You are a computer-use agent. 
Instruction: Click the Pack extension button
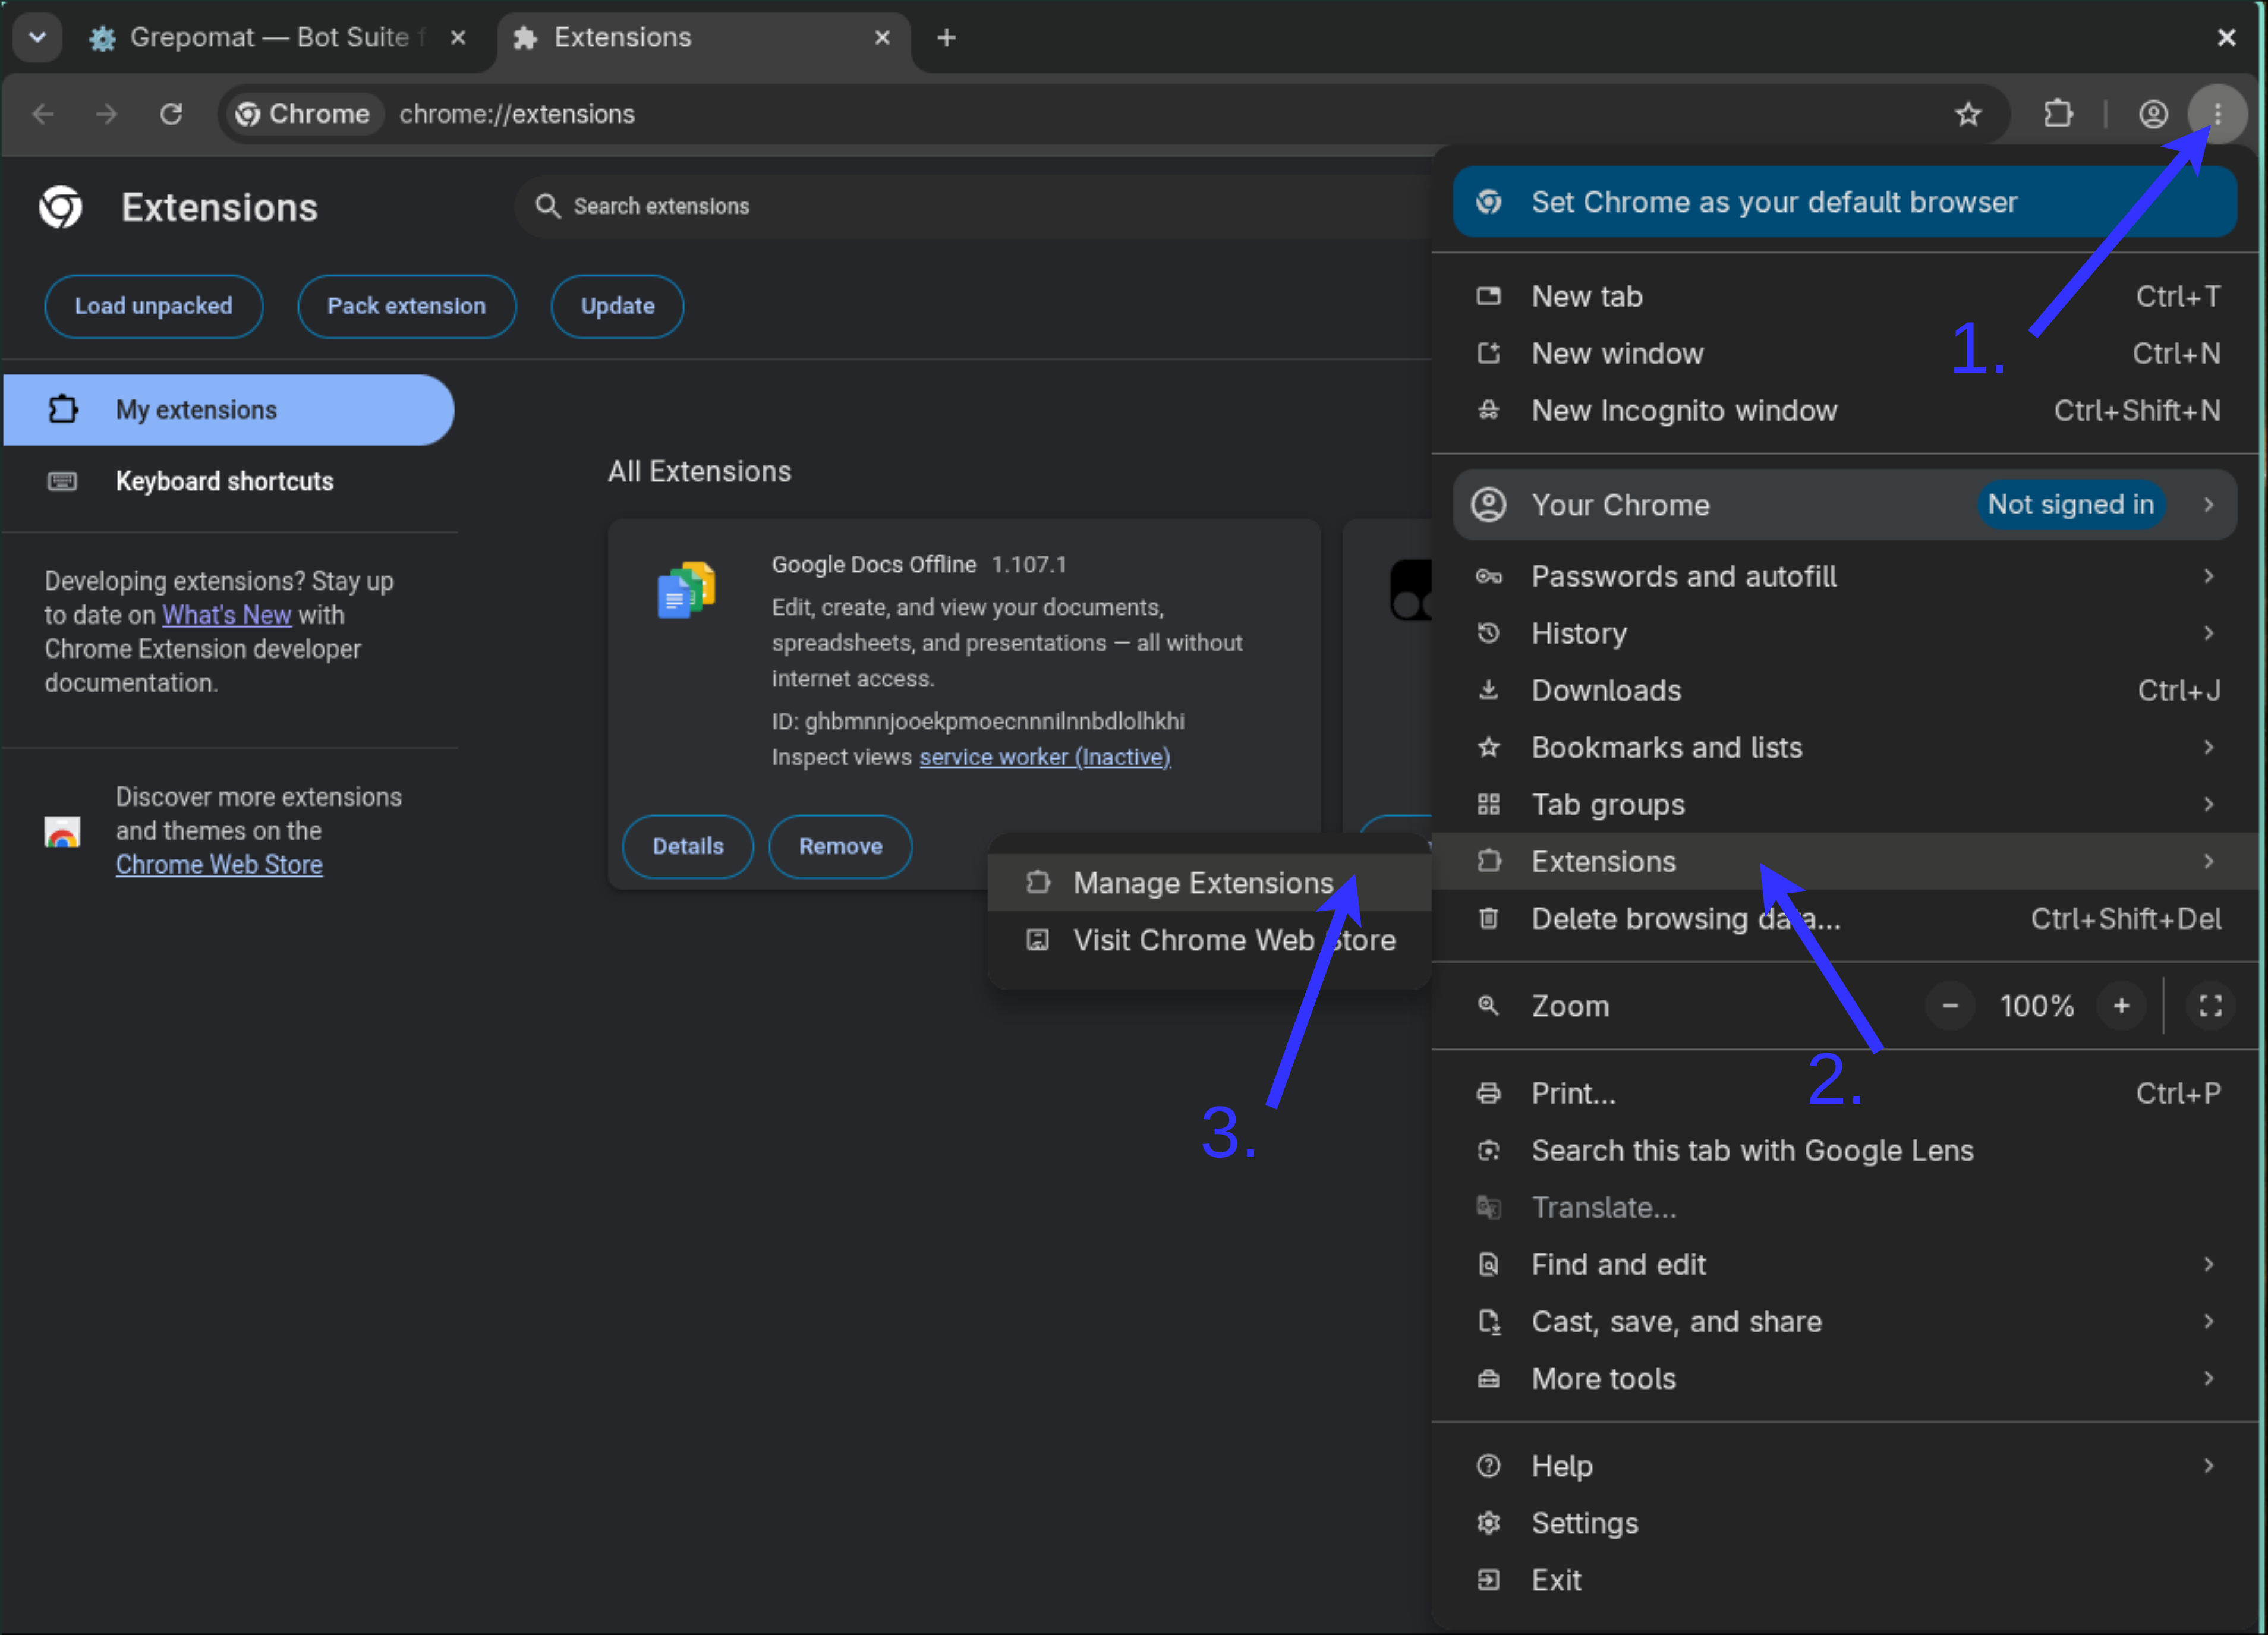406,306
